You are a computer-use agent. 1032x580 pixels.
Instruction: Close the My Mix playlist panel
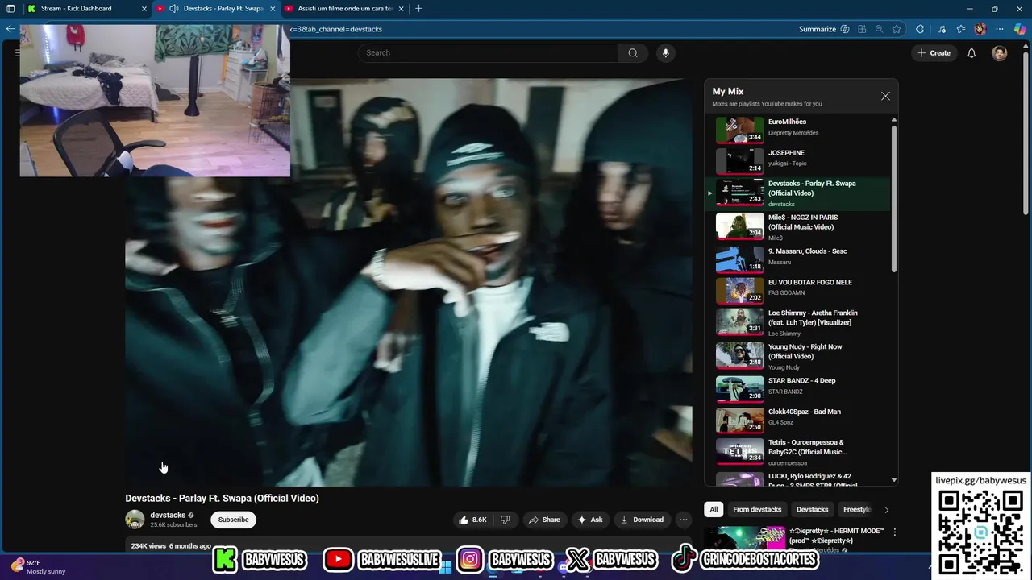click(x=885, y=96)
